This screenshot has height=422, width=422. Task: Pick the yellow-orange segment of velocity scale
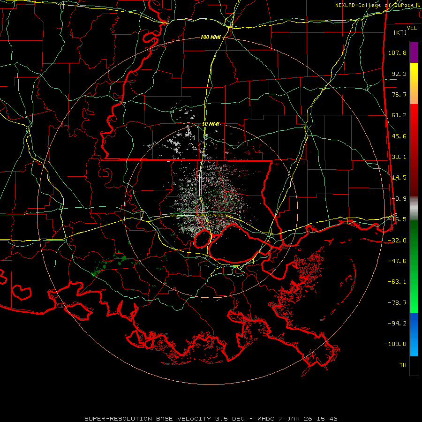[414, 83]
